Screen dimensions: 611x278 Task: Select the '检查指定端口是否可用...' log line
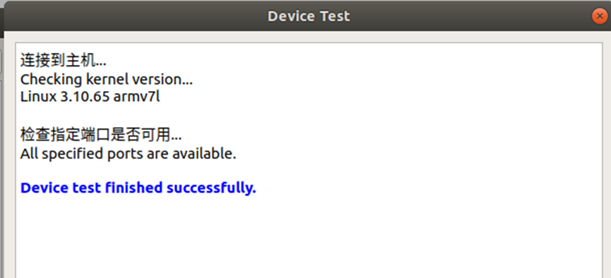click(x=101, y=135)
